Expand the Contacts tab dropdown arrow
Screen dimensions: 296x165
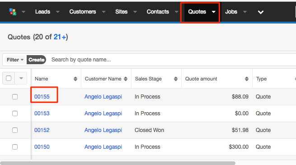tap(177, 12)
